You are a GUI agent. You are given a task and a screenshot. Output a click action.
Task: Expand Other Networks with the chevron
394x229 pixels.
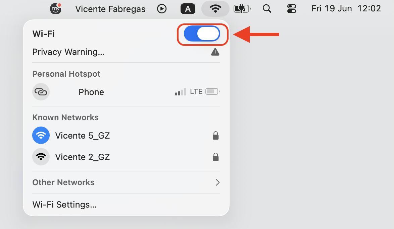pyautogui.click(x=217, y=182)
